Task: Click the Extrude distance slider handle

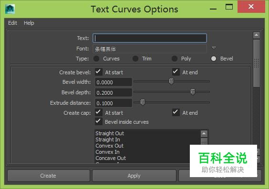Action: [143, 102]
